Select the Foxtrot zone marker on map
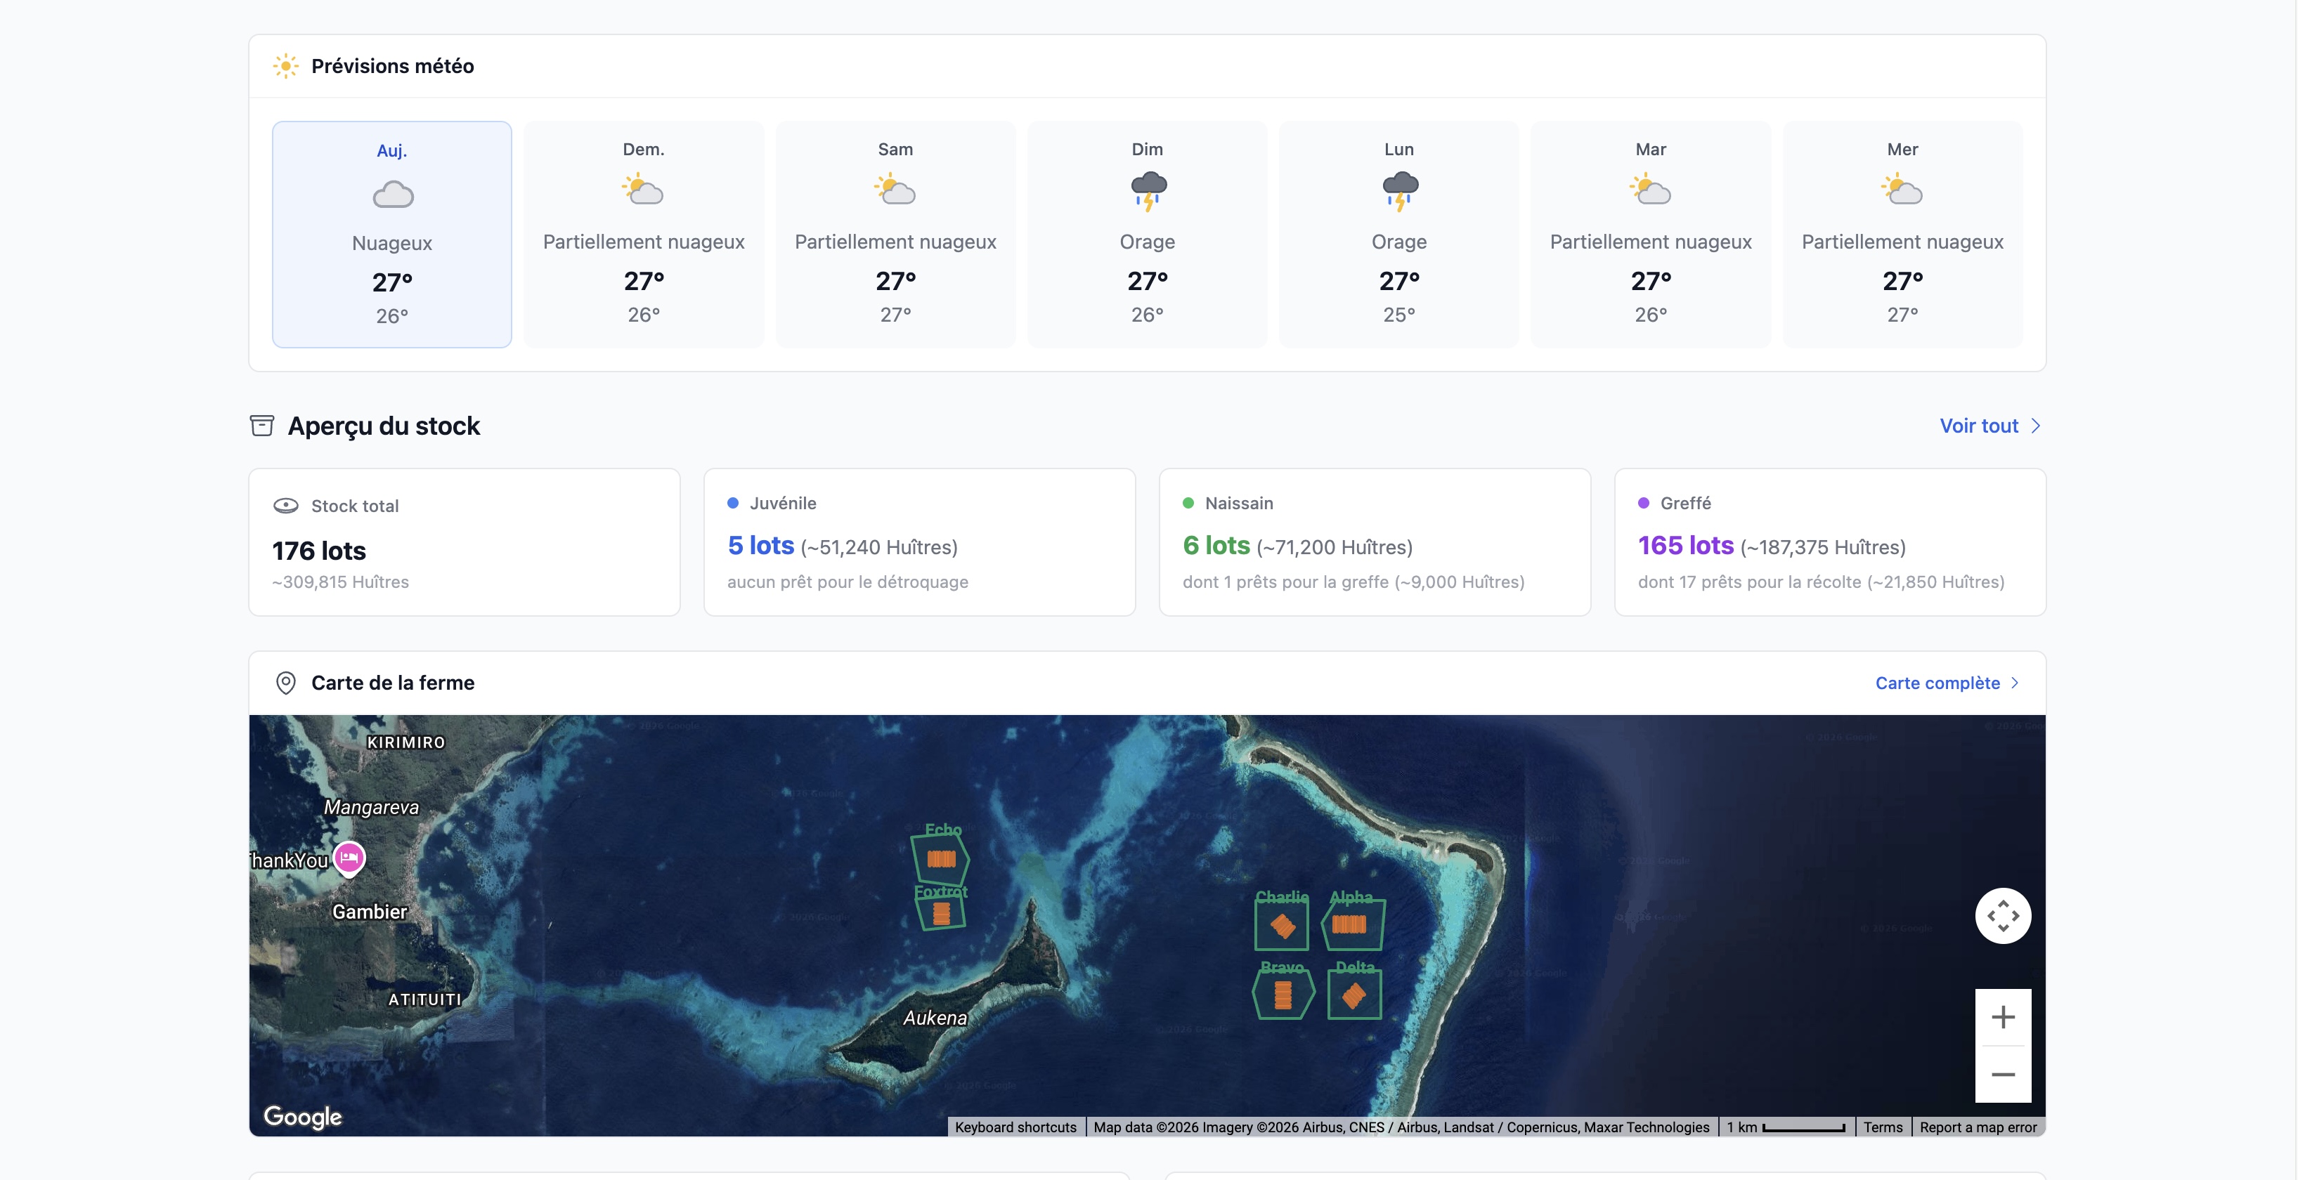The height and width of the screenshot is (1180, 2298). [941, 913]
